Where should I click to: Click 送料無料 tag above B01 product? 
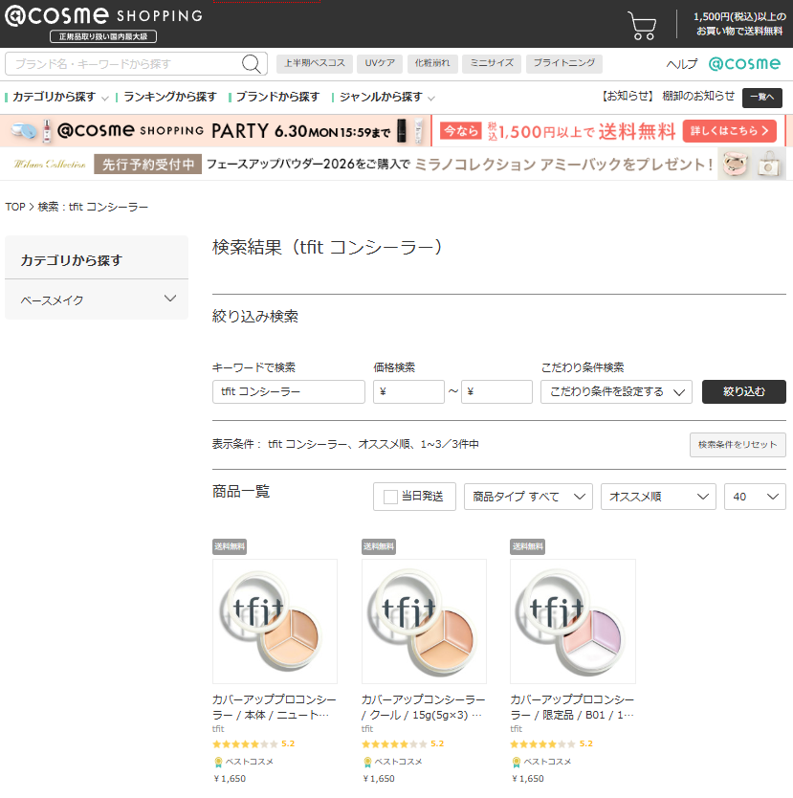click(x=527, y=546)
